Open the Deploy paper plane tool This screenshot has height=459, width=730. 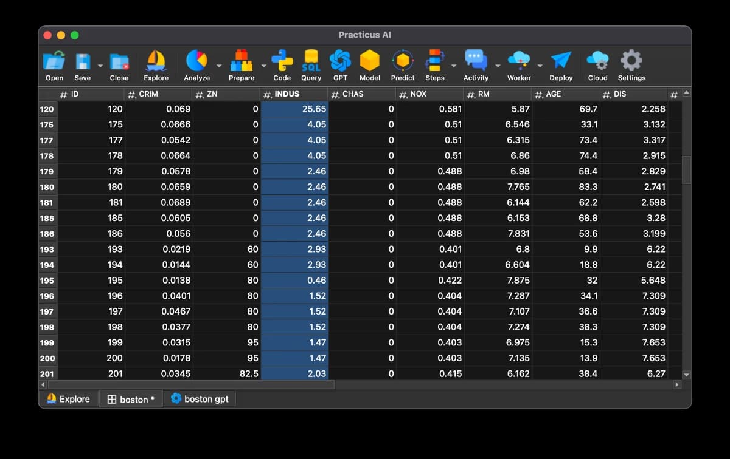[560, 61]
